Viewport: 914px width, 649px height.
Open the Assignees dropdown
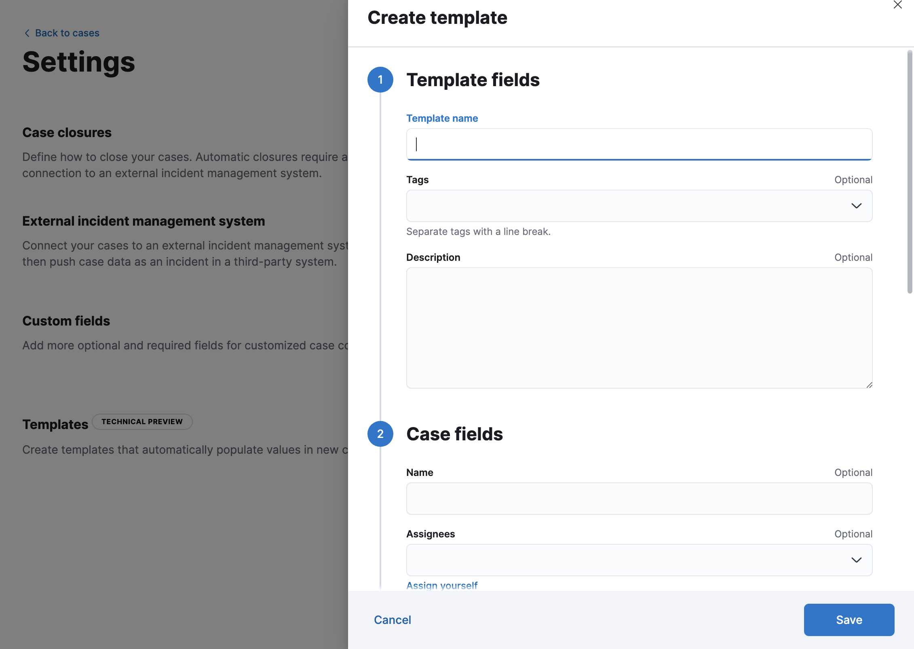[857, 560]
